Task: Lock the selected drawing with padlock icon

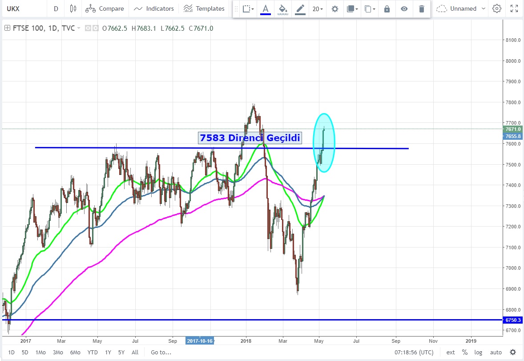Action: click(x=387, y=8)
